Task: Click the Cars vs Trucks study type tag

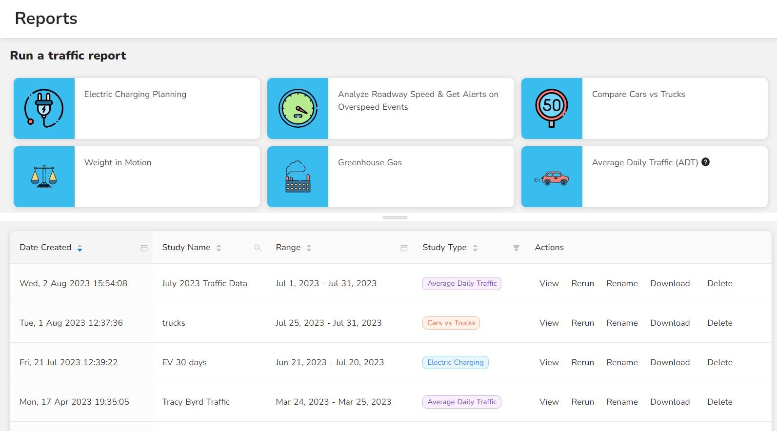Action: coord(451,323)
